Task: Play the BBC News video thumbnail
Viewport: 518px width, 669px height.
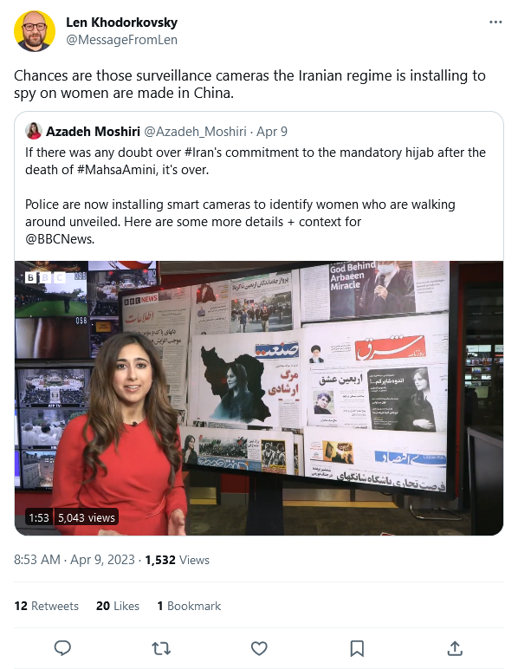Action: tap(259, 398)
